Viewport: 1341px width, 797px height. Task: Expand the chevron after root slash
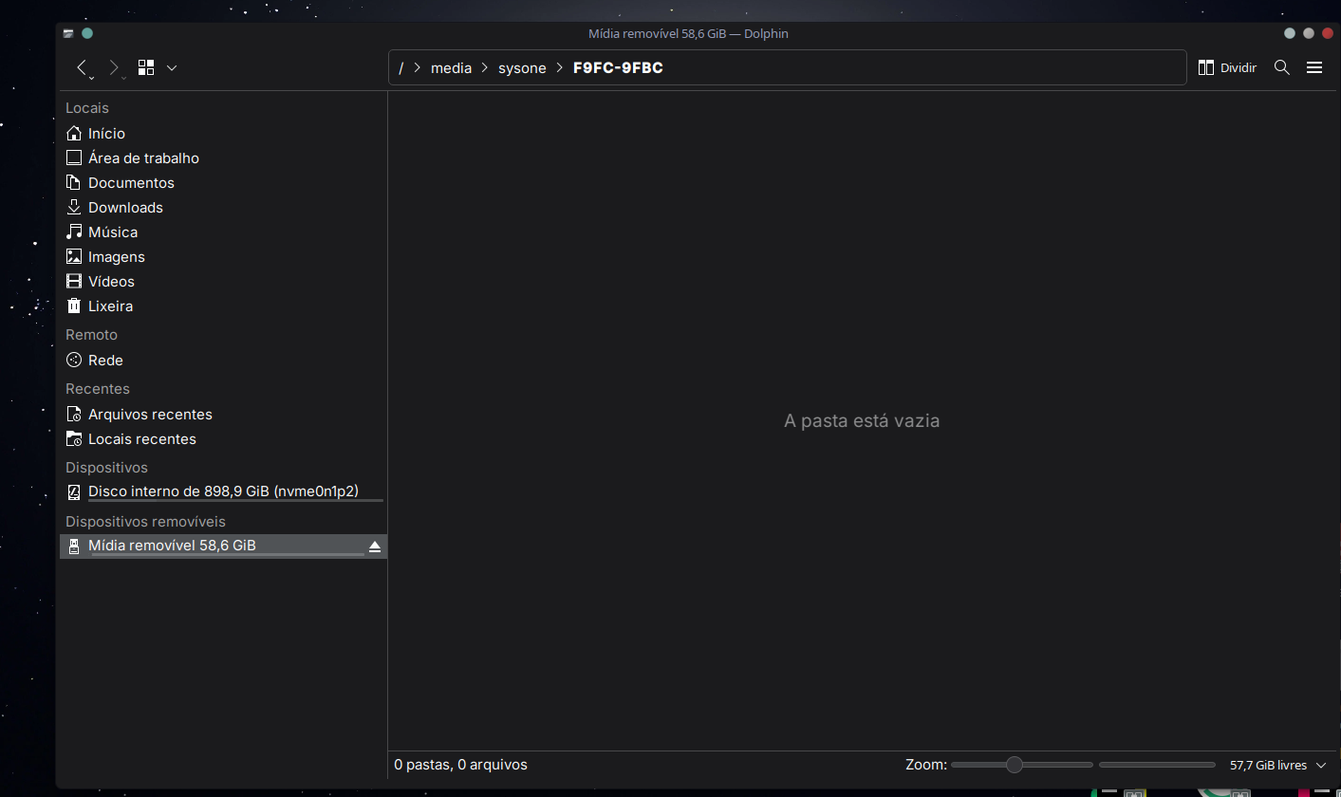[417, 68]
